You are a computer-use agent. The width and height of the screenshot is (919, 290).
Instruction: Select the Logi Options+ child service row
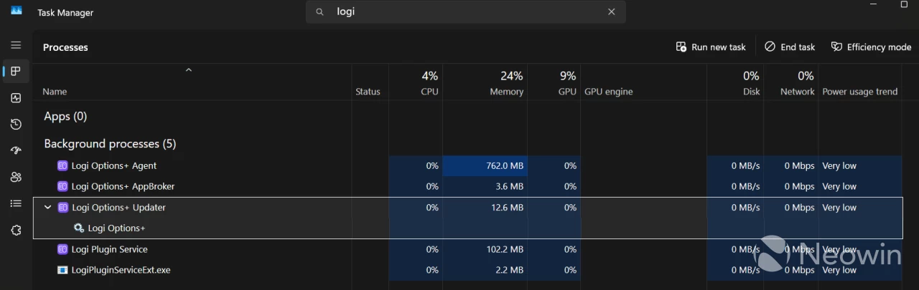tap(467, 228)
